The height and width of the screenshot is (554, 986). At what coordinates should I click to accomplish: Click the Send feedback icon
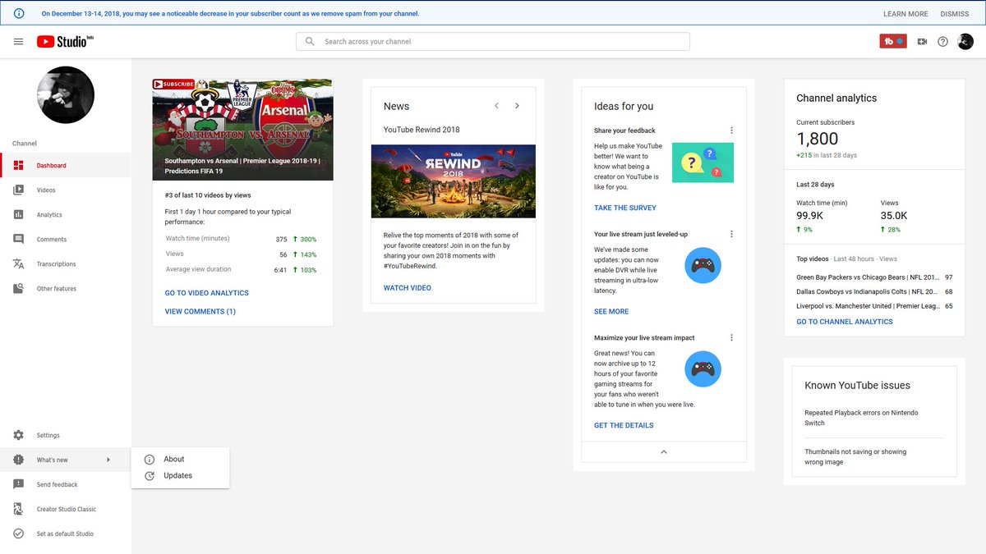18,485
